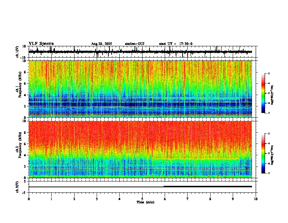Click the "-7" tick on ch.1 colorbar
The image size is (288, 223).
coord(268,113)
